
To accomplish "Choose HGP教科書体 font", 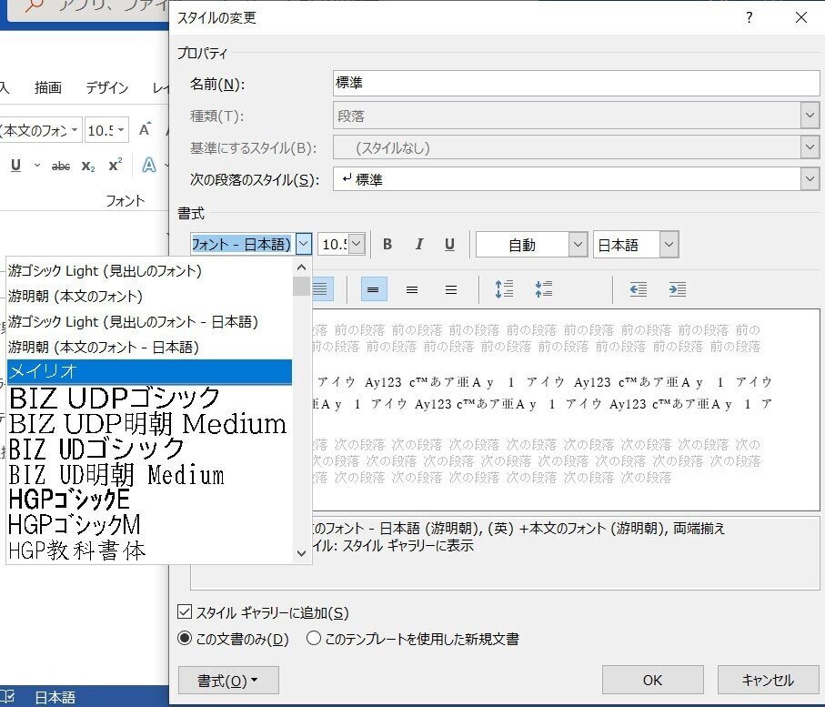I will click(x=149, y=550).
